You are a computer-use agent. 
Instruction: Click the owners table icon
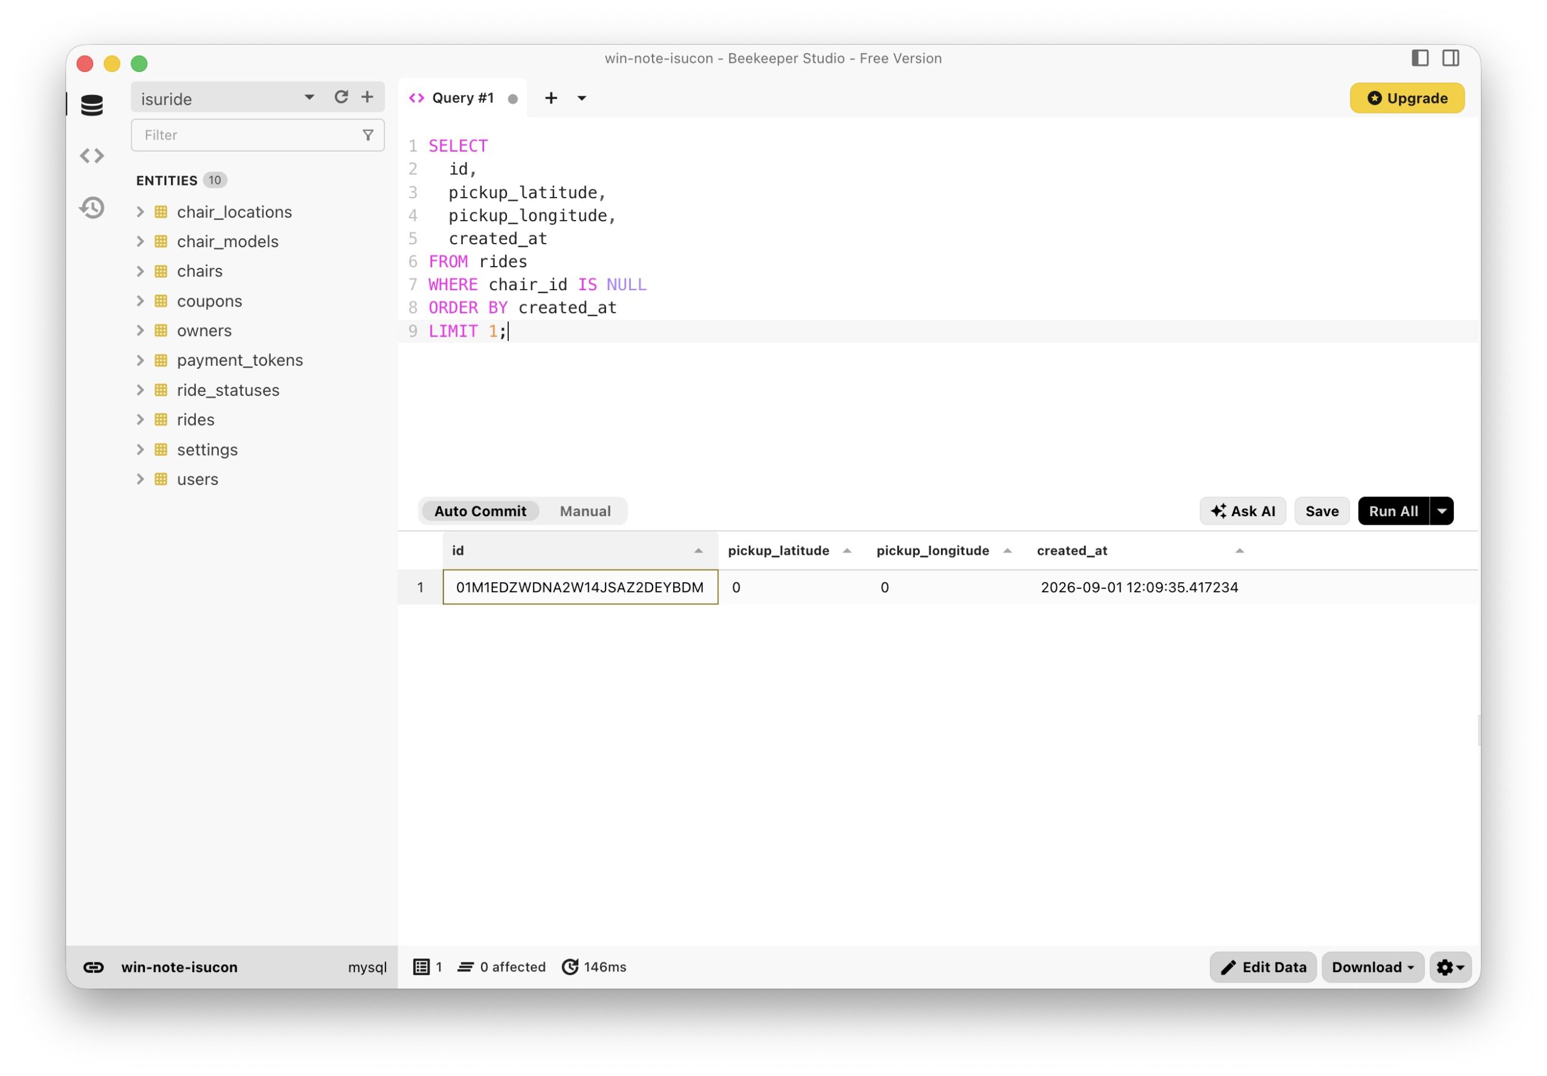click(161, 330)
